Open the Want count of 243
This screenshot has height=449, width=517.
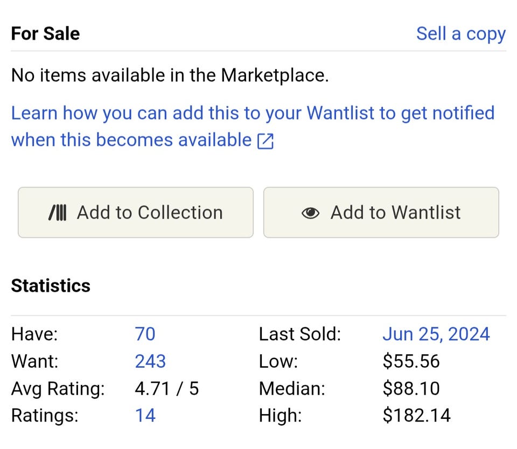click(150, 361)
